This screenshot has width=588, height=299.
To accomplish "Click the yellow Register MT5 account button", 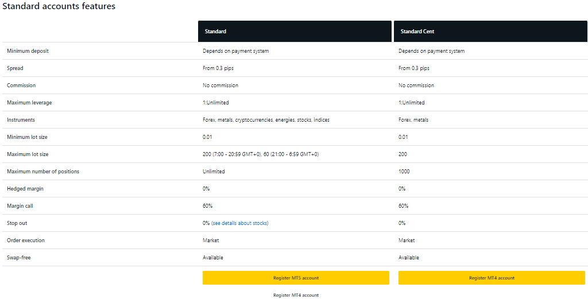I will coord(296,278).
